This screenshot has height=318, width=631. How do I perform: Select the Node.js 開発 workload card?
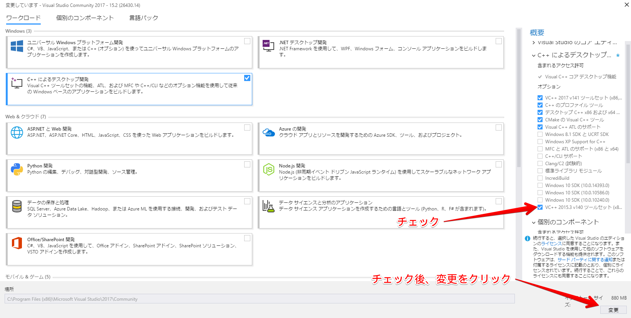pyautogui.click(x=381, y=176)
